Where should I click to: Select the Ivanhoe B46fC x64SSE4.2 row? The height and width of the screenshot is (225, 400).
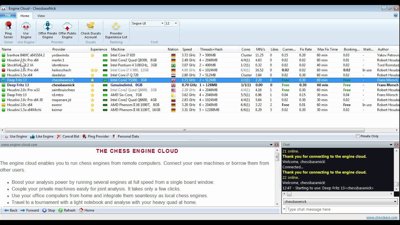pos(200,55)
